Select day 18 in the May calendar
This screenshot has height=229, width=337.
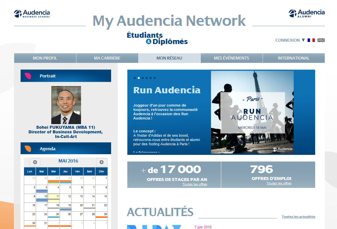54,207
